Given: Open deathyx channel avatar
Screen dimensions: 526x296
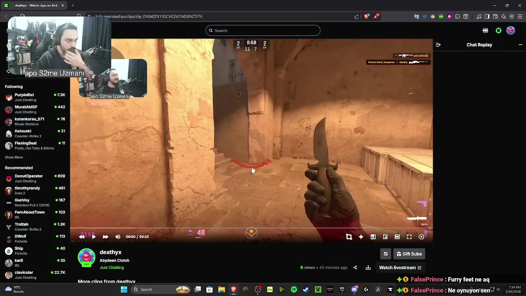Looking at the screenshot, I should (86, 258).
